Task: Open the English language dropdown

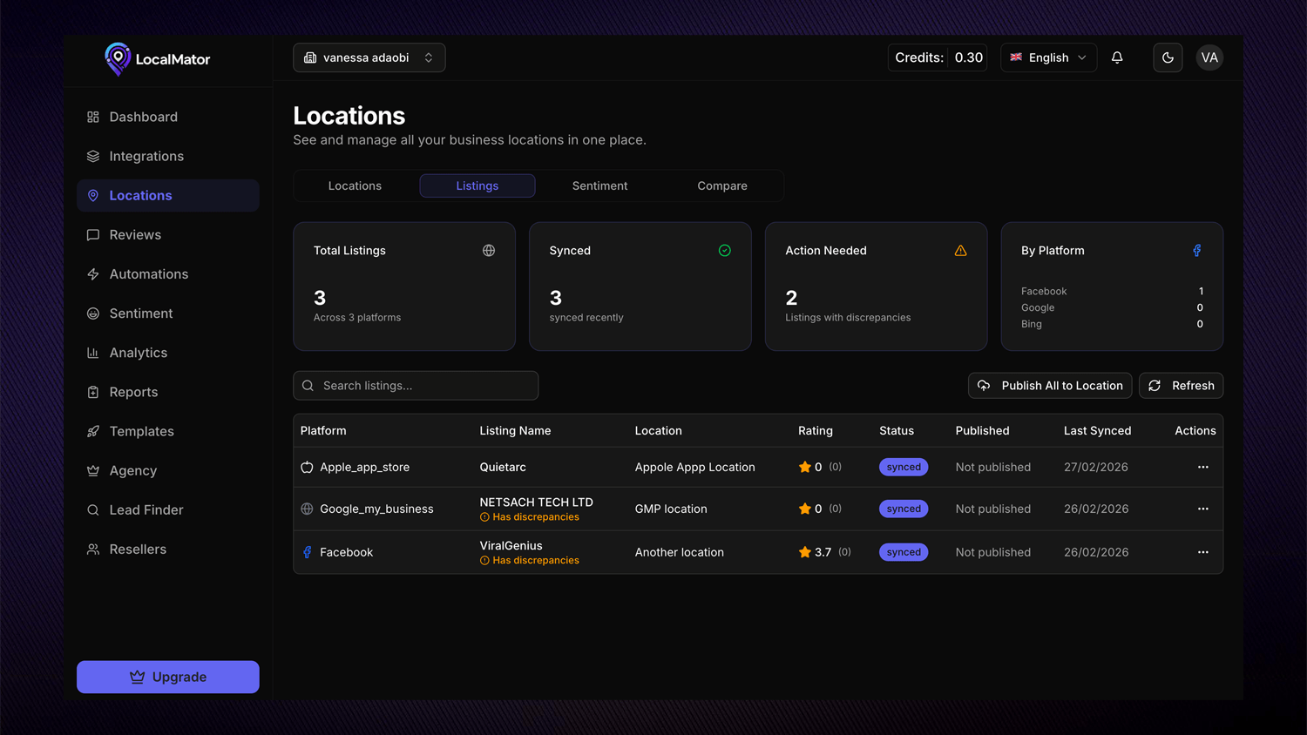Action: click(x=1048, y=57)
